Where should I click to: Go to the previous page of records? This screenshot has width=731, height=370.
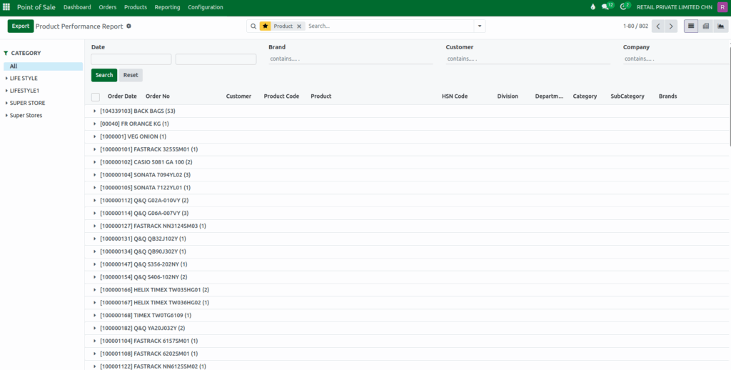(x=657, y=26)
